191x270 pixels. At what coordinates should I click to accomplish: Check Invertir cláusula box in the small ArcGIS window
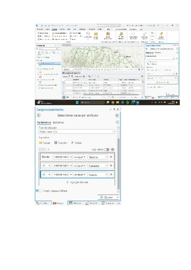(148, 87)
